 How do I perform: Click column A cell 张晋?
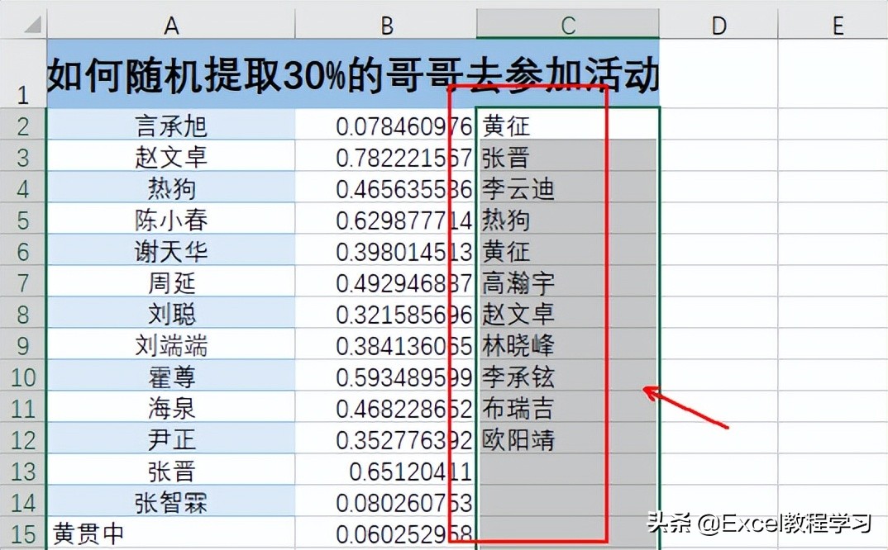(x=171, y=471)
